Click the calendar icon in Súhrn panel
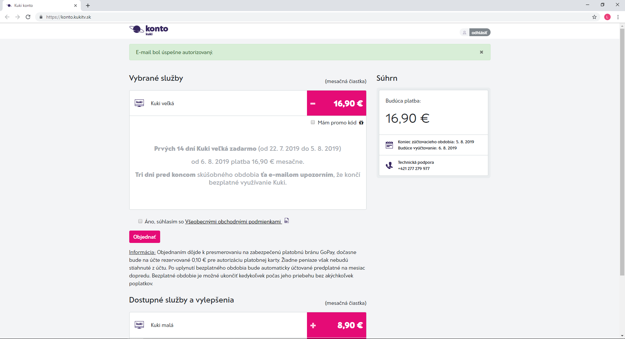The width and height of the screenshot is (625, 339). (x=389, y=145)
